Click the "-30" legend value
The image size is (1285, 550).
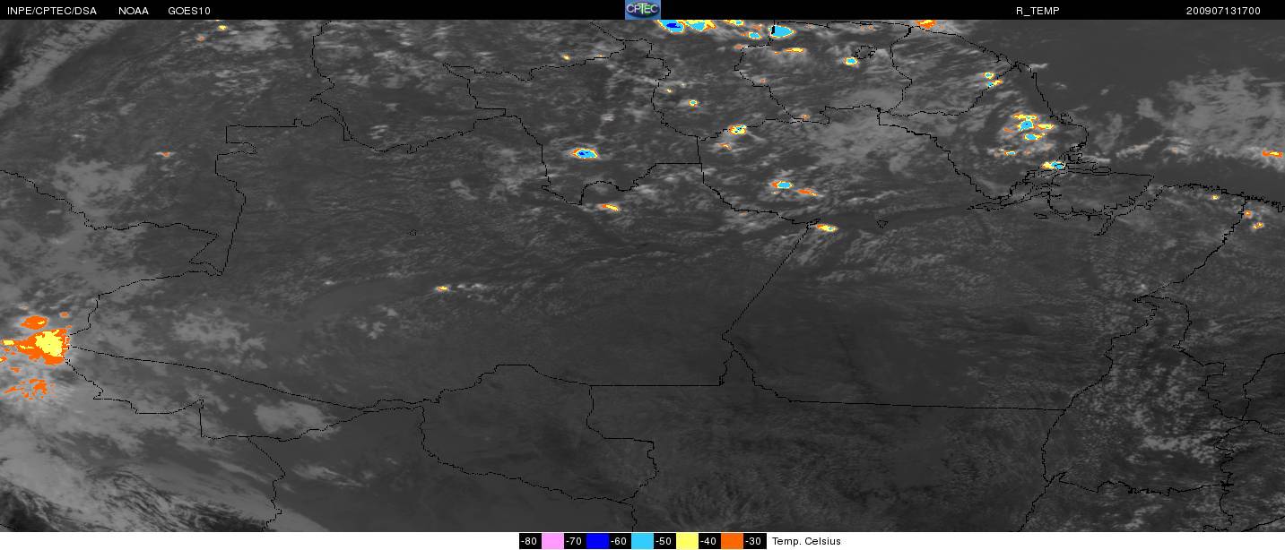(x=754, y=541)
